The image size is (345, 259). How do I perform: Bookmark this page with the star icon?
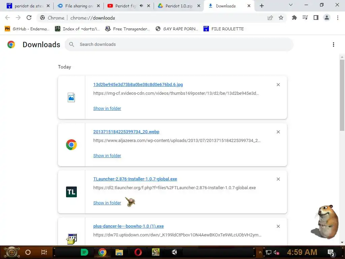pos(281,18)
